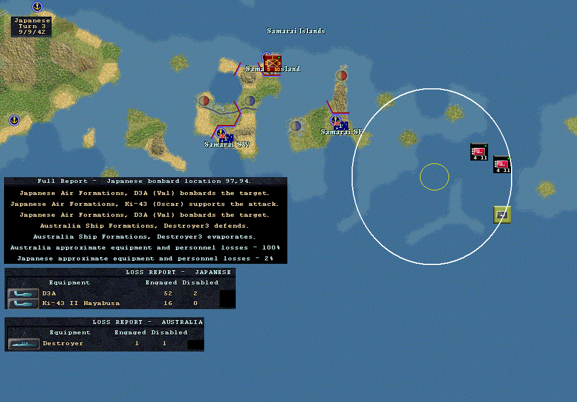
Task: Click the D3A engaged value 52
Action: click(x=168, y=294)
